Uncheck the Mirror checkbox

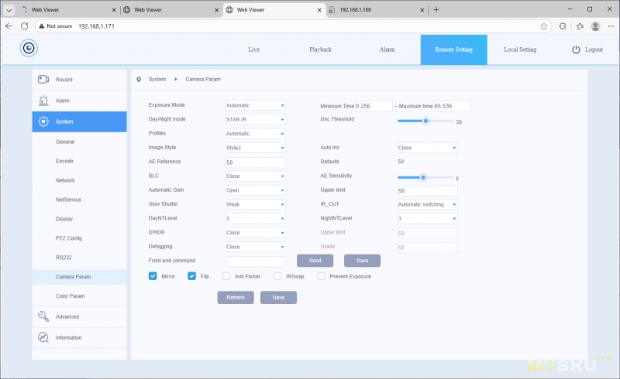153,276
